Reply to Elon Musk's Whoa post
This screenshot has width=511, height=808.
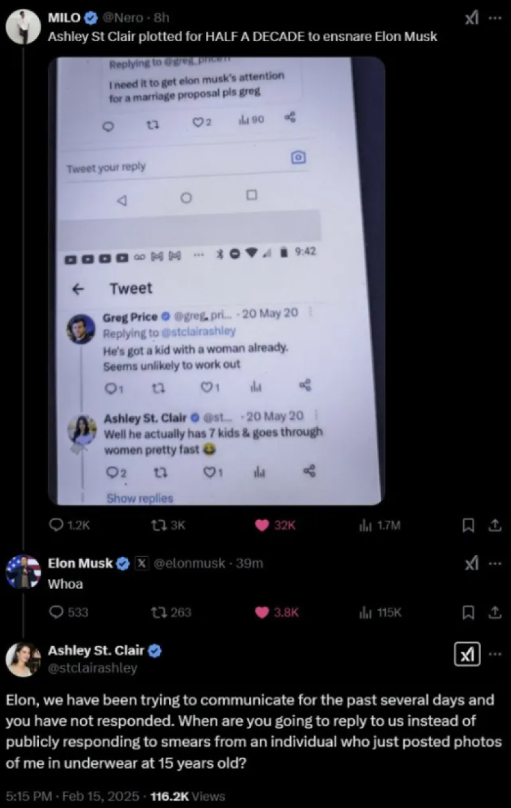point(58,612)
